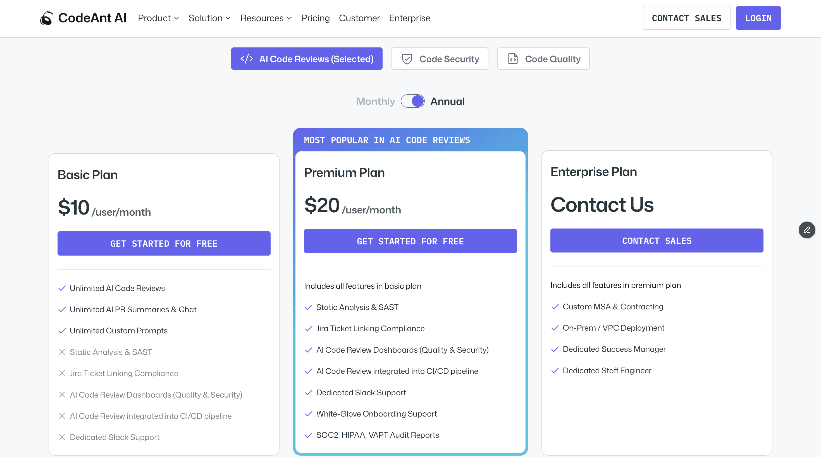
Task: Click the floating pencil edit icon
Action: 806,230
